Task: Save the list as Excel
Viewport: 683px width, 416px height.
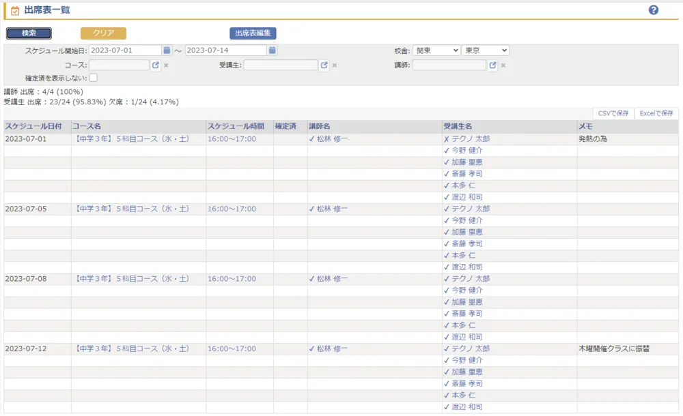Action: (656, 114)
